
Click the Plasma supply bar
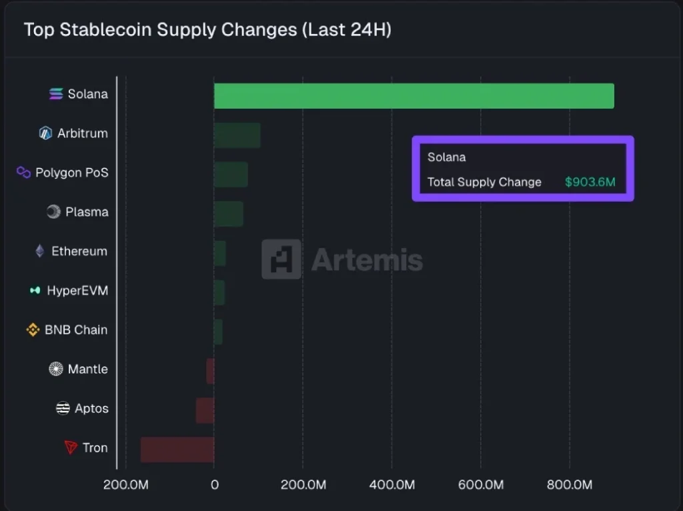(x=229, y=214)
